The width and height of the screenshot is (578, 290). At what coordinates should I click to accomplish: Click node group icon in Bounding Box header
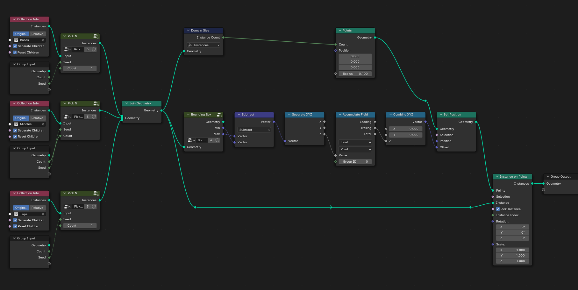[219, 115]
